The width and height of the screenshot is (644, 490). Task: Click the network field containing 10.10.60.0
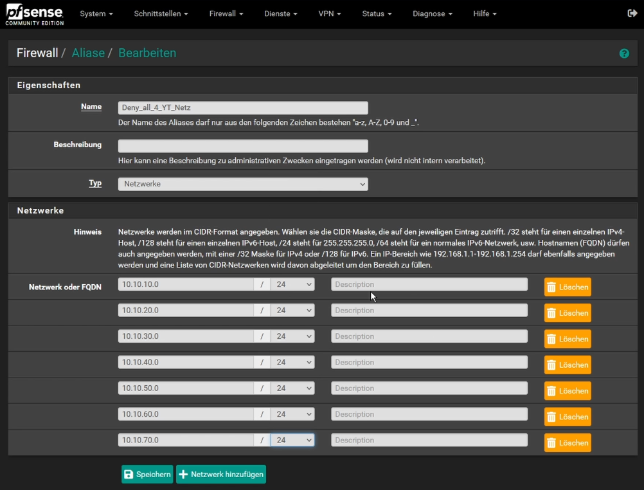pos(186,414)
